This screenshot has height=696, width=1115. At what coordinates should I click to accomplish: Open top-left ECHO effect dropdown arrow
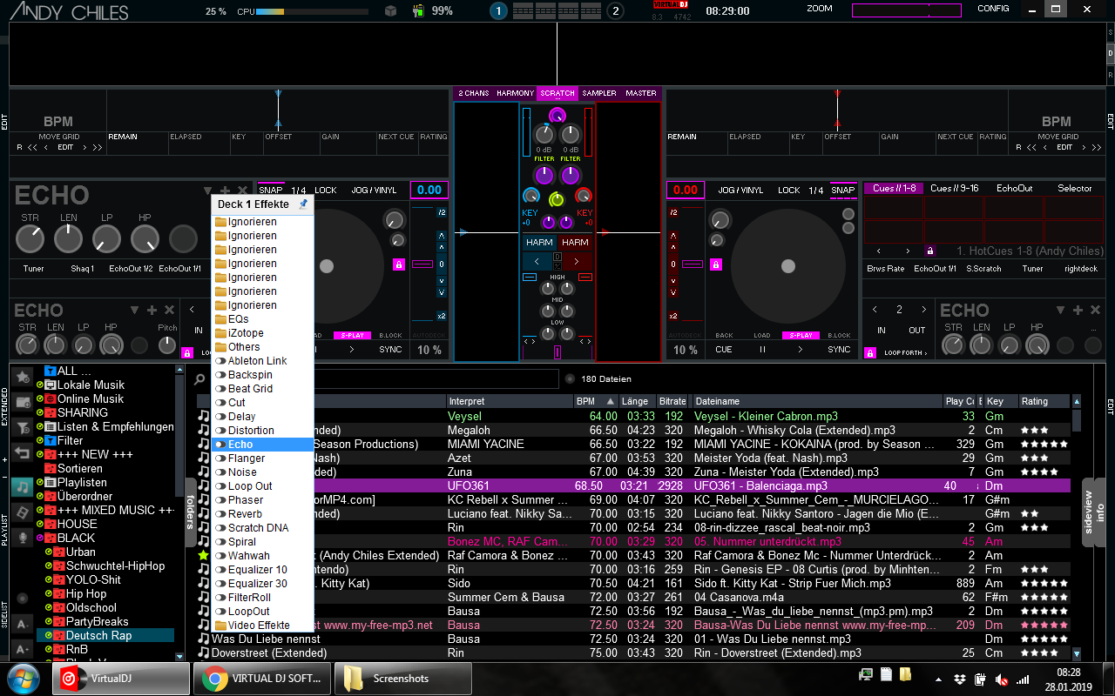click(207, 191)
